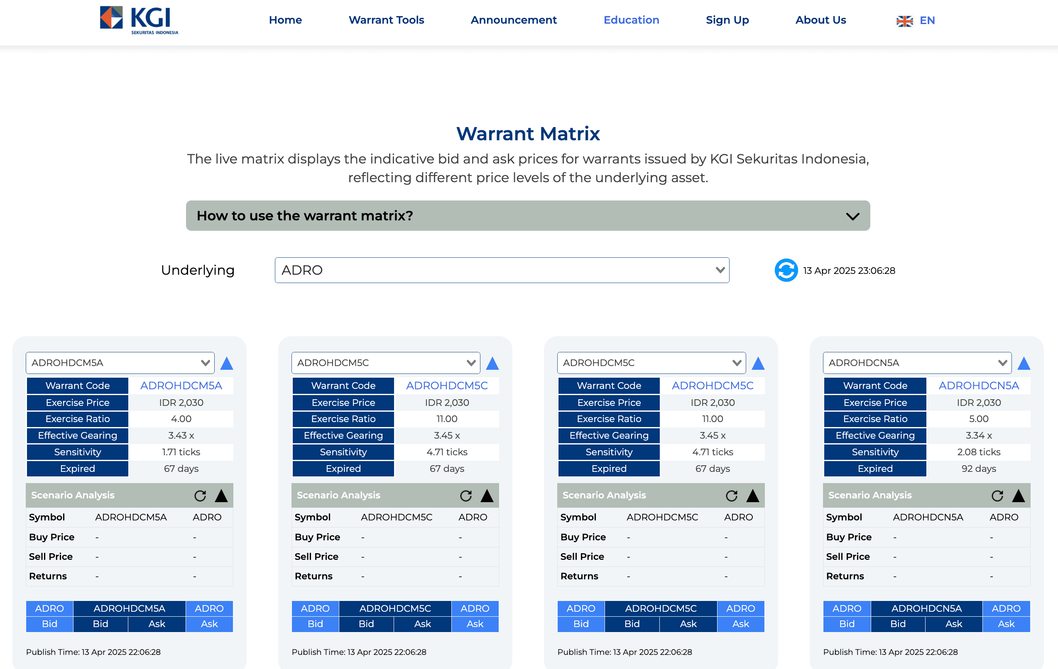This screenshot has height=669, width=1058.
Task: Click '3.43 x' effective gearing value
Action: coord(181,435)
